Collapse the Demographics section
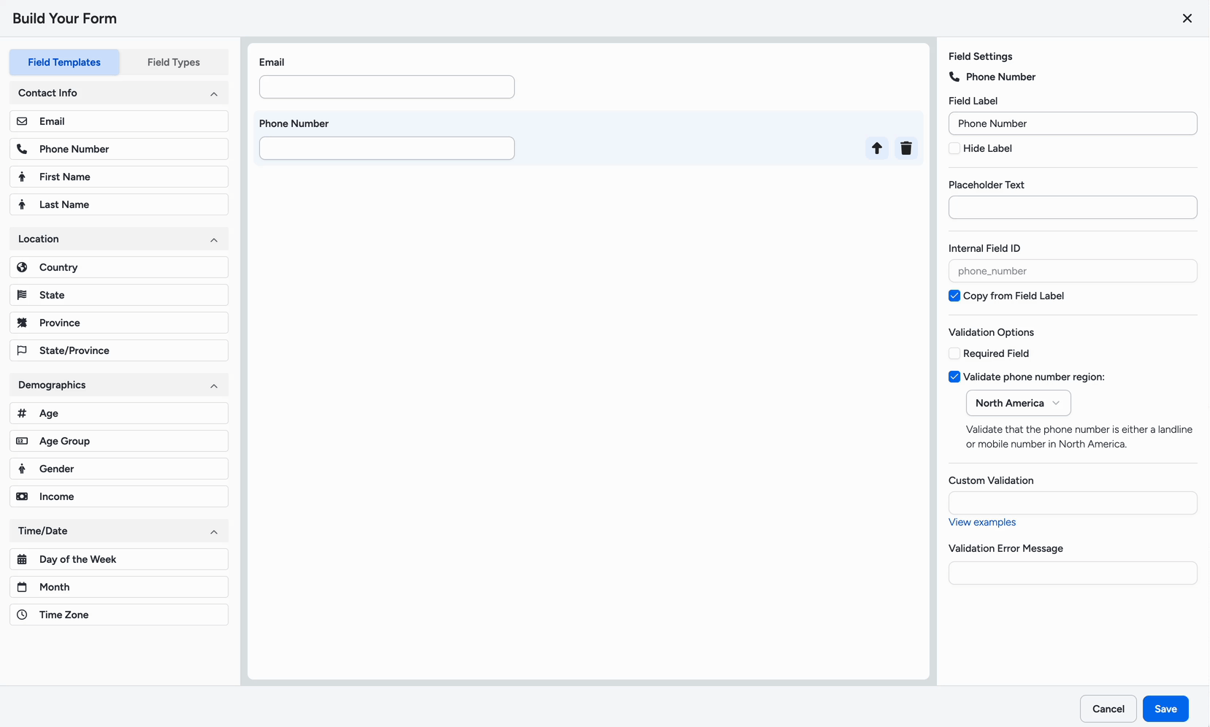 (x=214, y=385)
